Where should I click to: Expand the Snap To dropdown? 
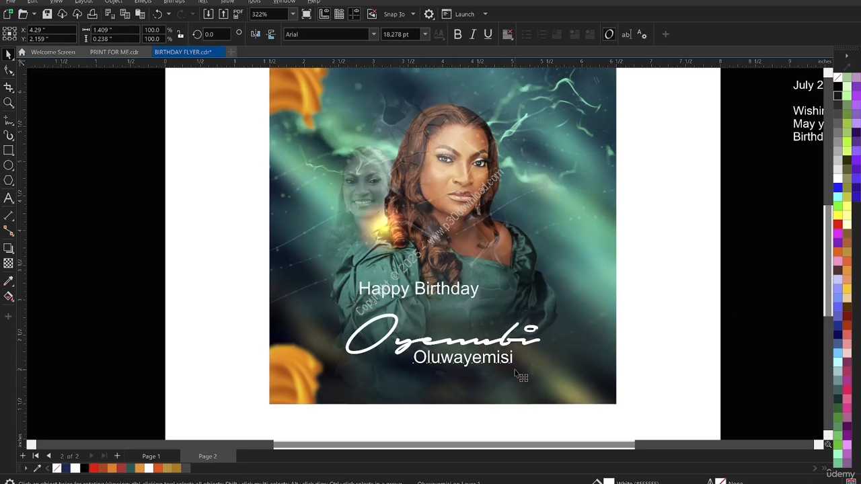point(413,14)
